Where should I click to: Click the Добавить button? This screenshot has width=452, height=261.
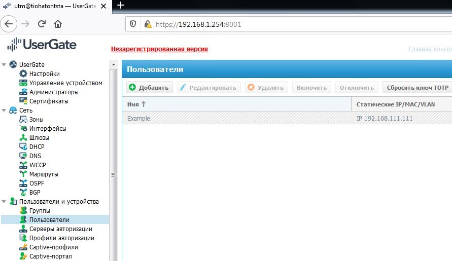click(x=149, y=88)
